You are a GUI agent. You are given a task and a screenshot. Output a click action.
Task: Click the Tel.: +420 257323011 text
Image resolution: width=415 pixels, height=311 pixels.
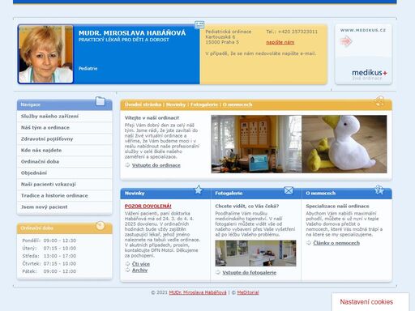pyautogui.click(x=292, y=32)
